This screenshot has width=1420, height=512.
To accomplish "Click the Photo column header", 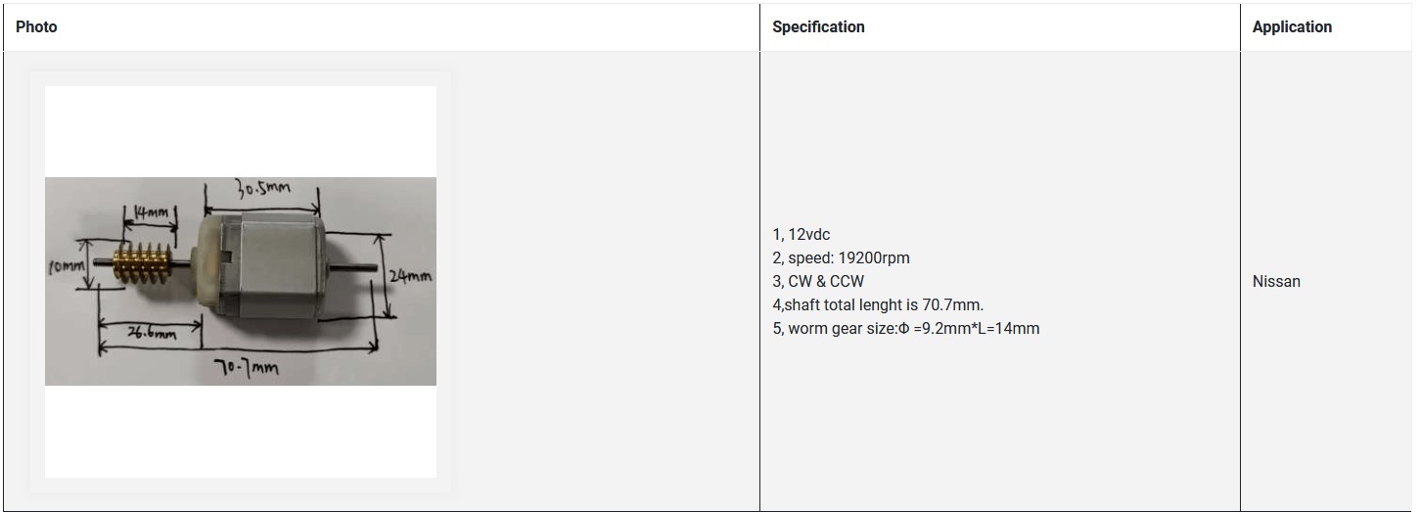I will click(36, 27).
